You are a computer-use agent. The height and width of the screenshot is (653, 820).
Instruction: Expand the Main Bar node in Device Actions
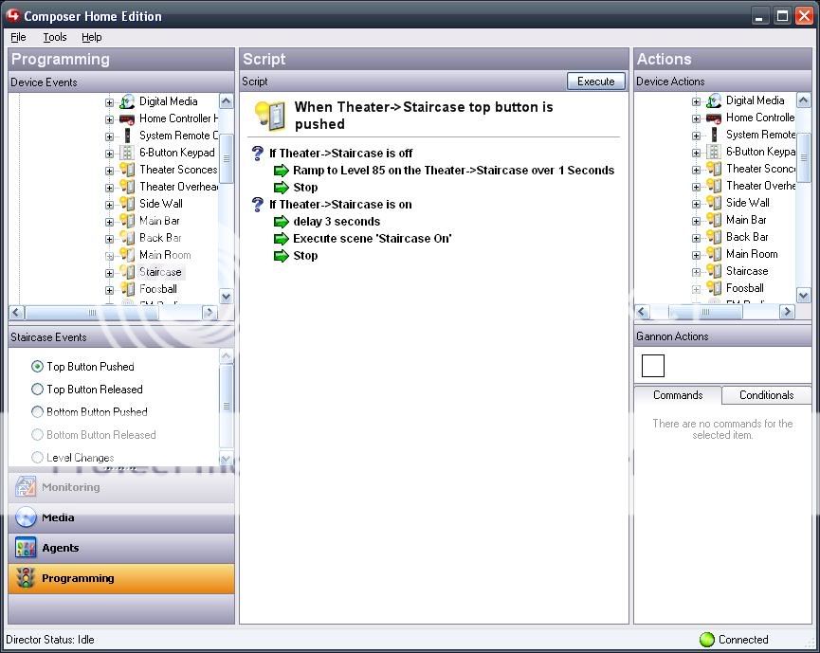697,220
